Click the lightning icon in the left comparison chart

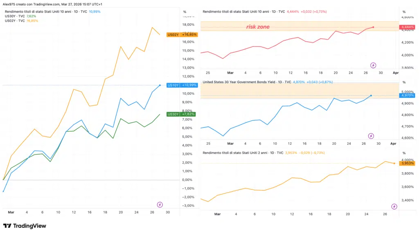pos(160,205)
